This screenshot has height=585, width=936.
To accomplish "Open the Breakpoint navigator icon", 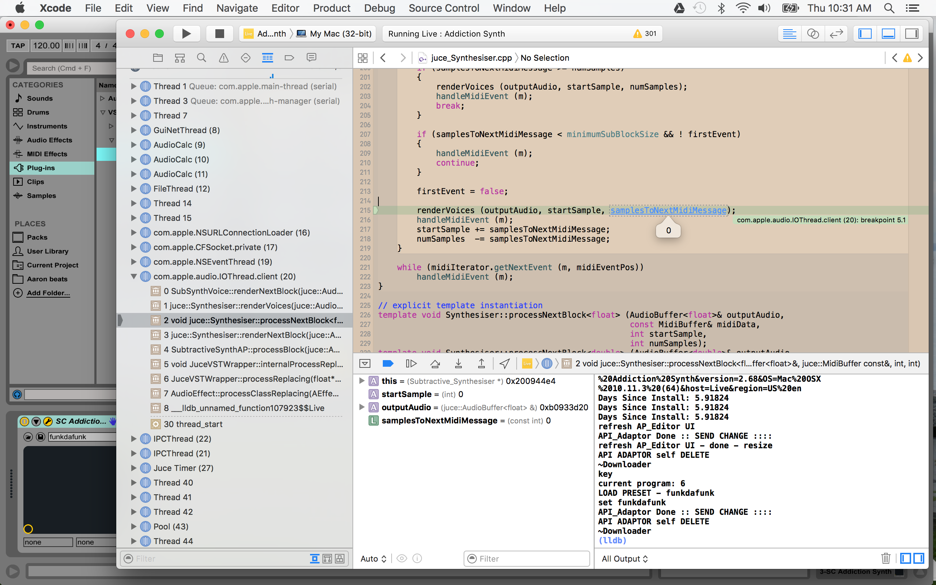I will 289,58.
